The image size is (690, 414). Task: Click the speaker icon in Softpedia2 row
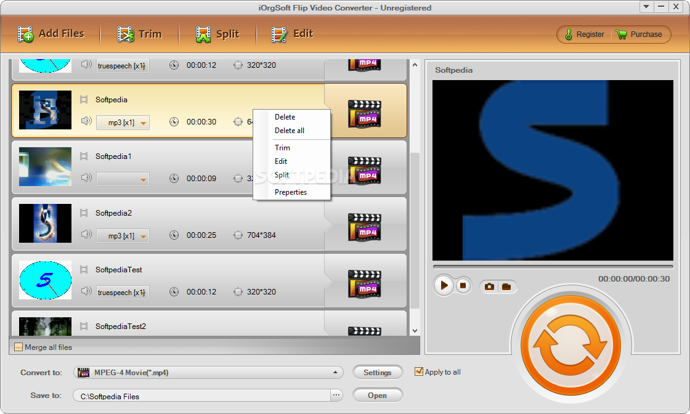[x=86, y=235]
